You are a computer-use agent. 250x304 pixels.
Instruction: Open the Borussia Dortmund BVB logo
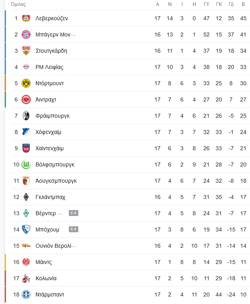pyautogui.click(x=26, y=83)
